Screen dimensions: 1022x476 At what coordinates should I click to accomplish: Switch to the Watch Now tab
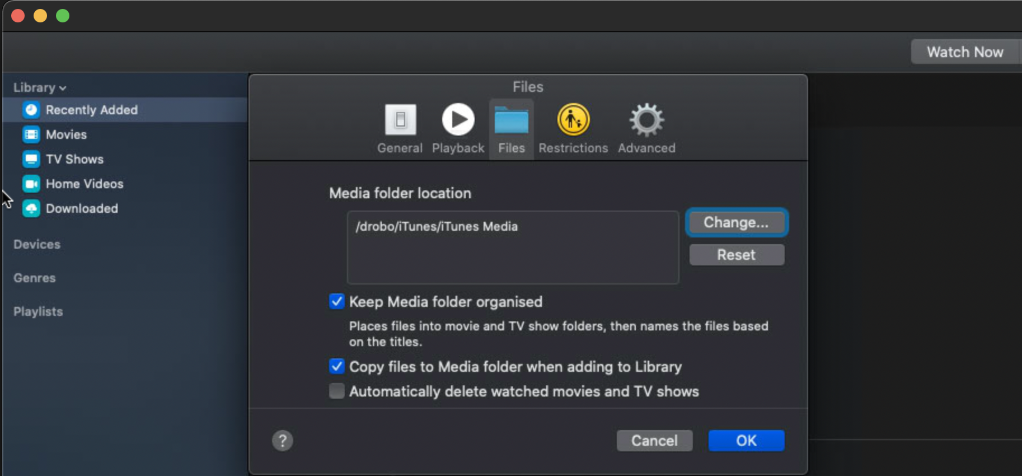click(965, 52)
